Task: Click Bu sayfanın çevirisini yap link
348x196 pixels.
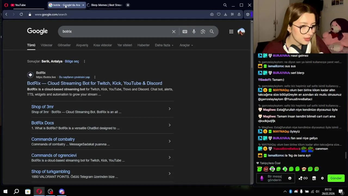Action: (x=74, y=77)
